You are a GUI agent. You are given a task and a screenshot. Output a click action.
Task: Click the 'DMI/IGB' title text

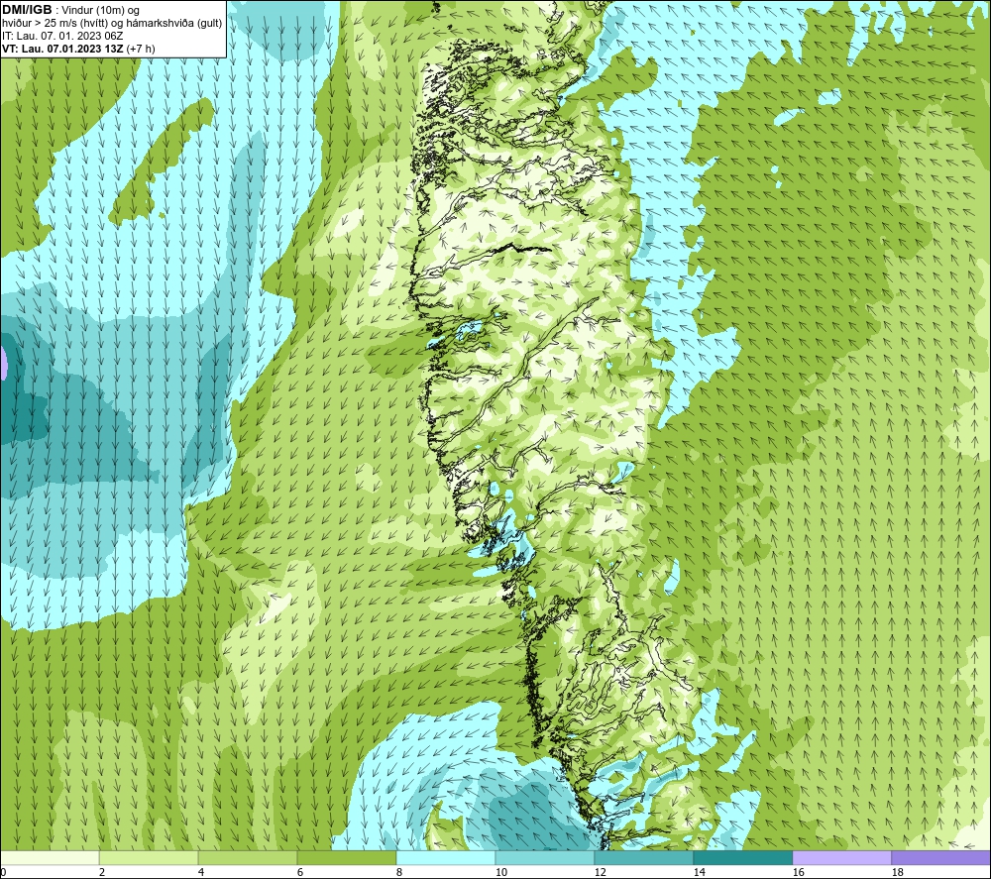tap(27, 10)
